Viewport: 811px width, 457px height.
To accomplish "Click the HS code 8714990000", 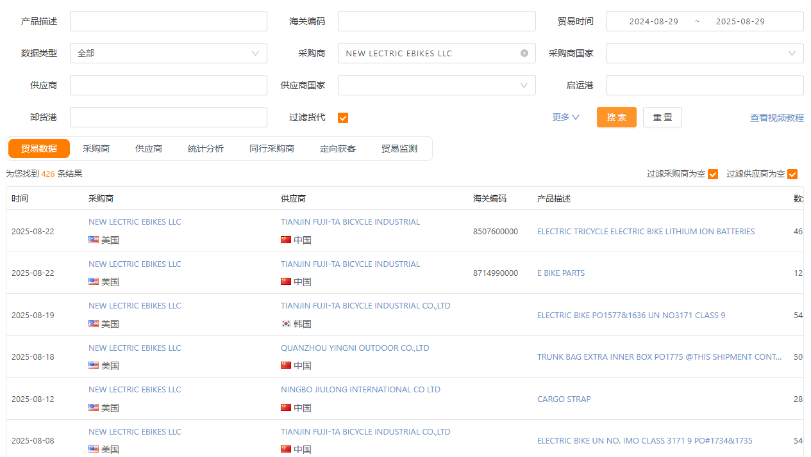I will 496,273.
